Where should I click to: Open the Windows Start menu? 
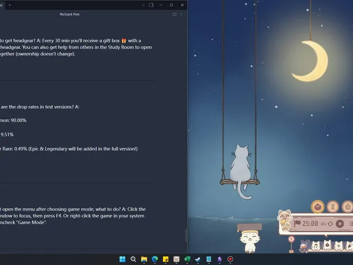(x=122, y=259)
